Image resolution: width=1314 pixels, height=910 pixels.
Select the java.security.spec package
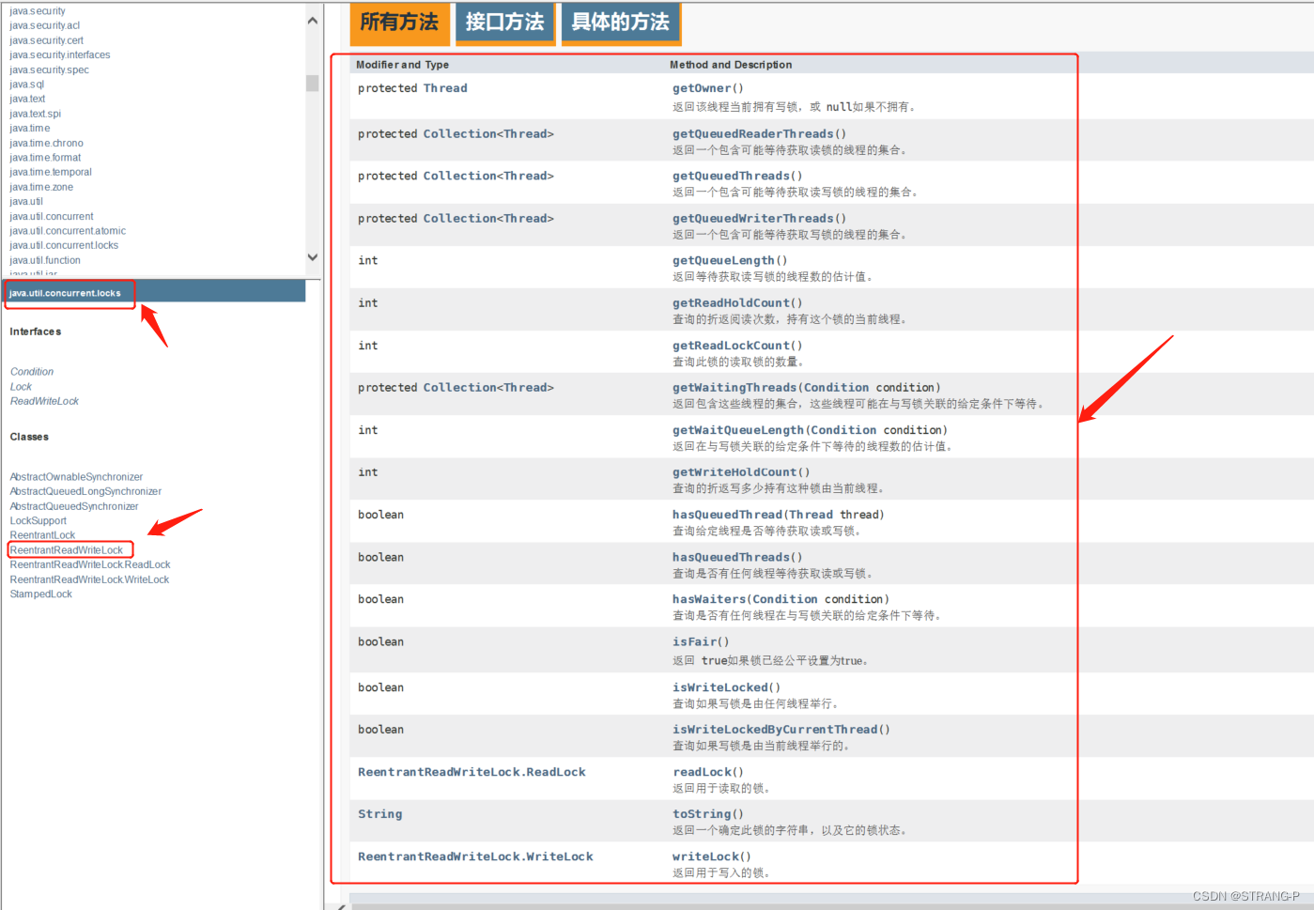(x=50, y=69)
